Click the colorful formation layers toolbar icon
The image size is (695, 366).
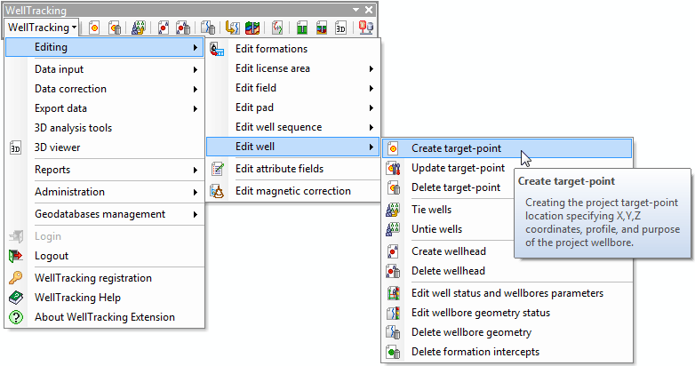click(252, 28)
